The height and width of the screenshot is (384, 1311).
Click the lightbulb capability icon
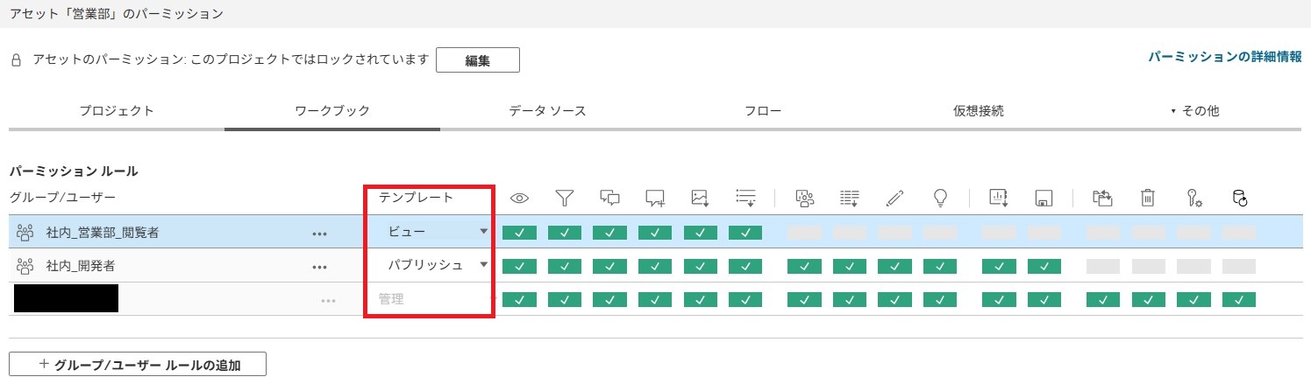940,199
